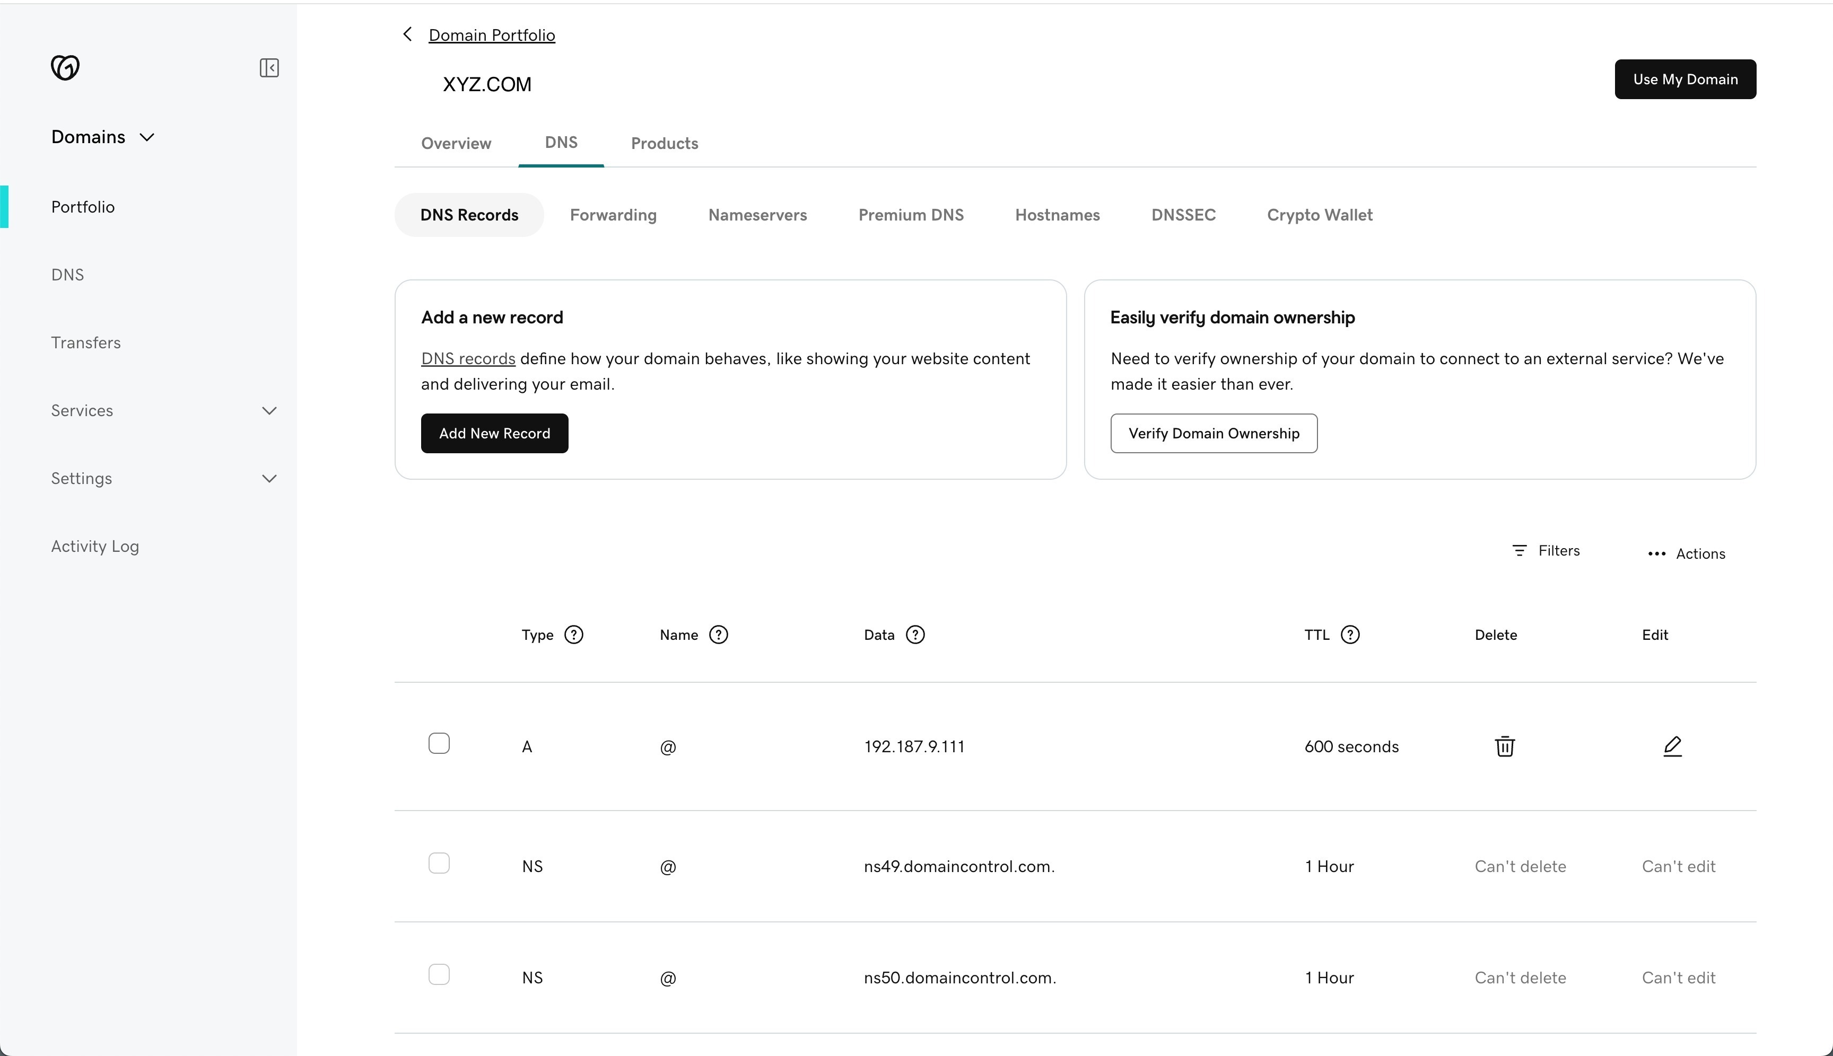The width and height of the screenshot is (1833, 1056).
Task: Expand Settings section in sidebar
Action: tap(269, 479)
